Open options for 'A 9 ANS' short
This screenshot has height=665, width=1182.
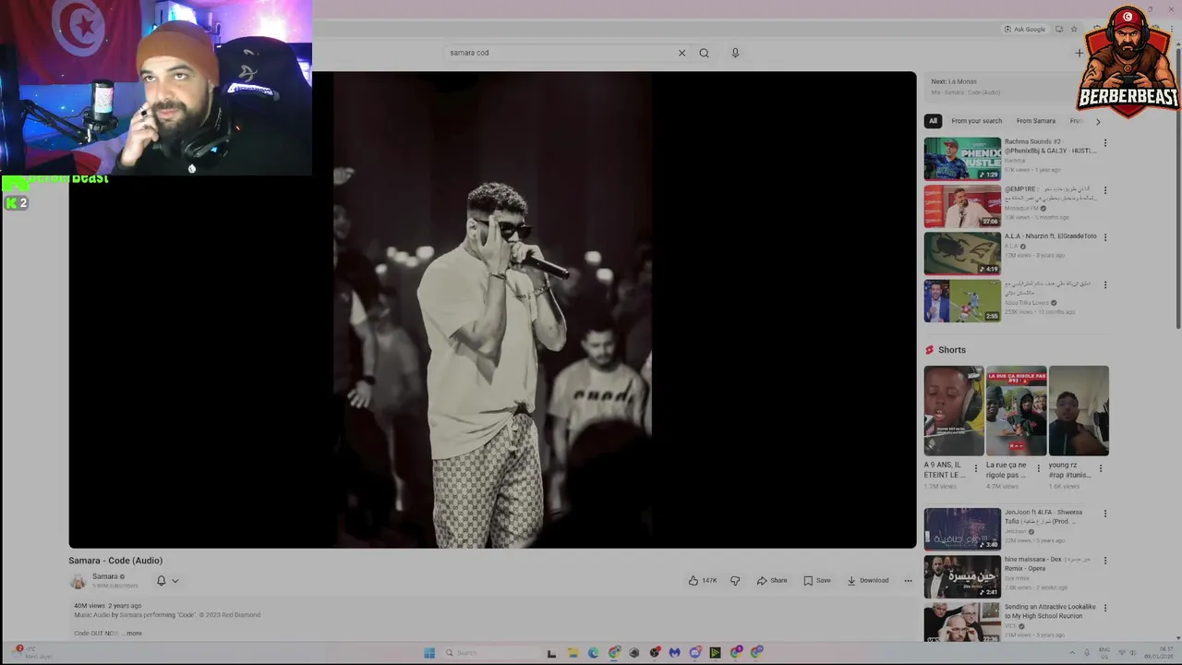click(976, 468)
